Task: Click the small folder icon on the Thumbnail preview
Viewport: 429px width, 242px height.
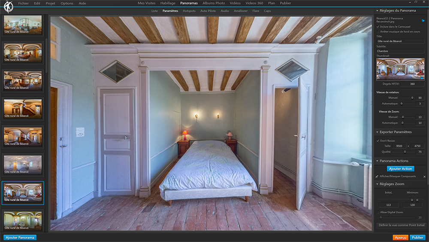Action: [423, 78]
